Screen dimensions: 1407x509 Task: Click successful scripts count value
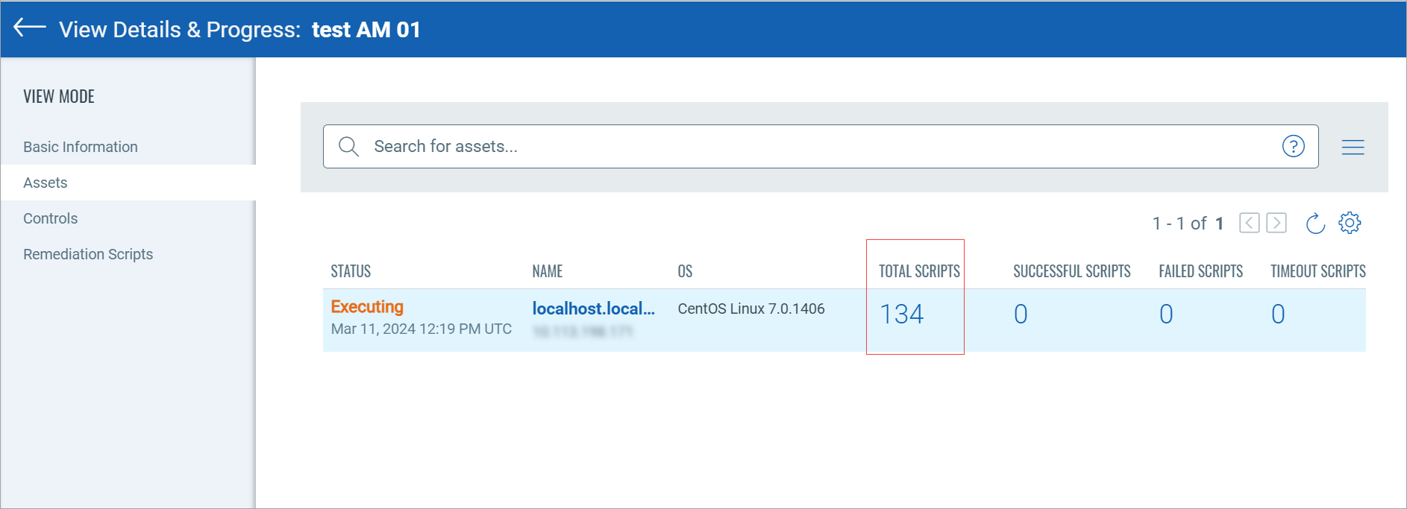pyautogui.click(x=1021, y=314)
